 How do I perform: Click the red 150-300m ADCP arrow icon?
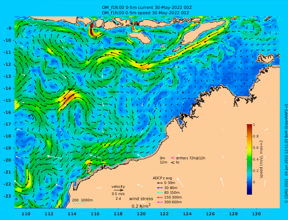160,197
